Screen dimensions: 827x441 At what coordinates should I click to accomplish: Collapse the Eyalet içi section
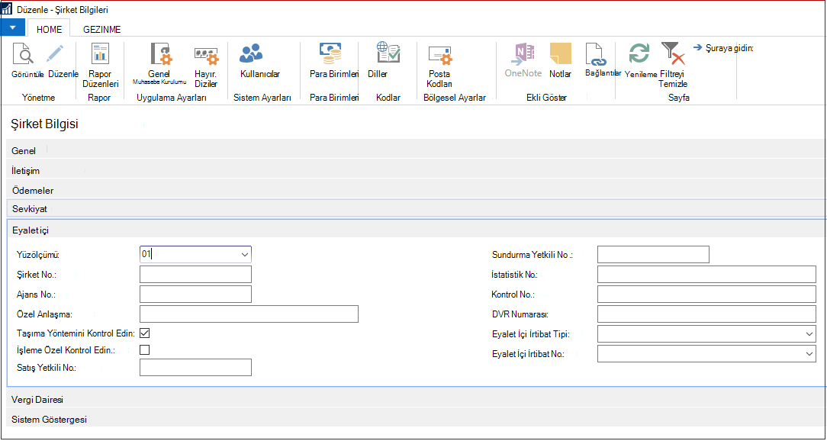click(417, 230)
